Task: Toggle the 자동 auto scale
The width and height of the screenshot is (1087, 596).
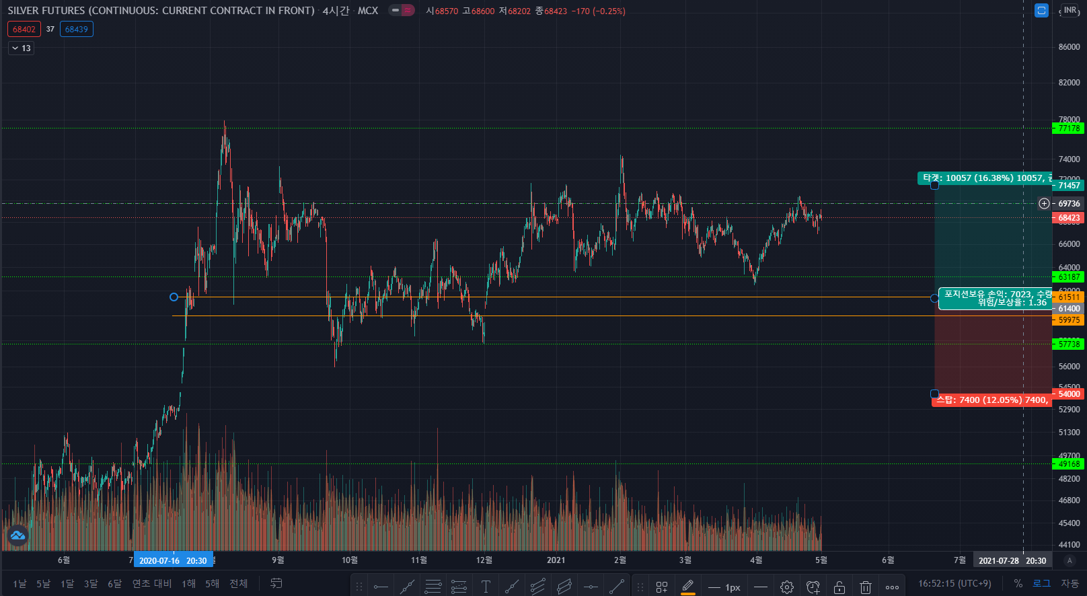Action: (x=1070, y=583)
